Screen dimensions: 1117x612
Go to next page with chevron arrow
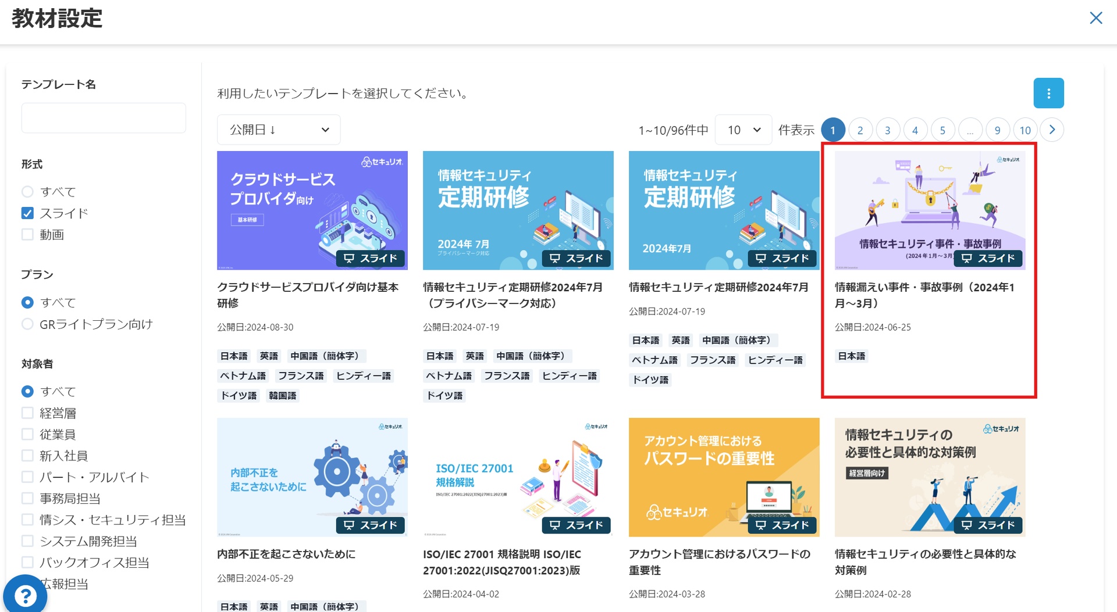coord(1052,130)
